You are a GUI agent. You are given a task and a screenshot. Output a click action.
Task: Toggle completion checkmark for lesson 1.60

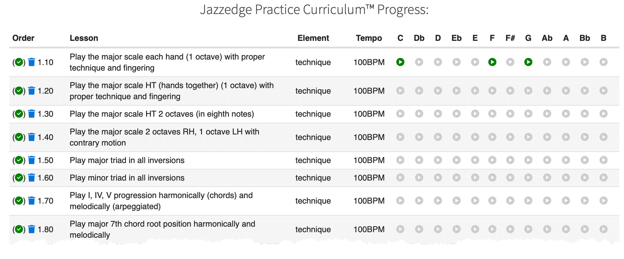coord(19,178)
